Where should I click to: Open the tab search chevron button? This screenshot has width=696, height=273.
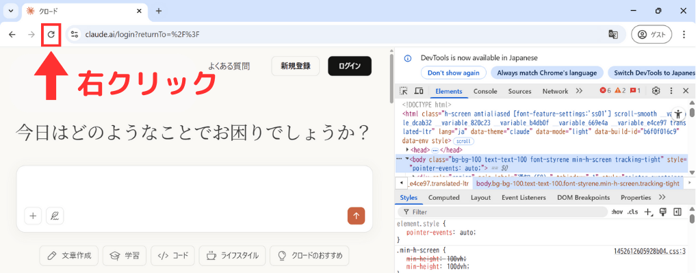pos(11,11)
